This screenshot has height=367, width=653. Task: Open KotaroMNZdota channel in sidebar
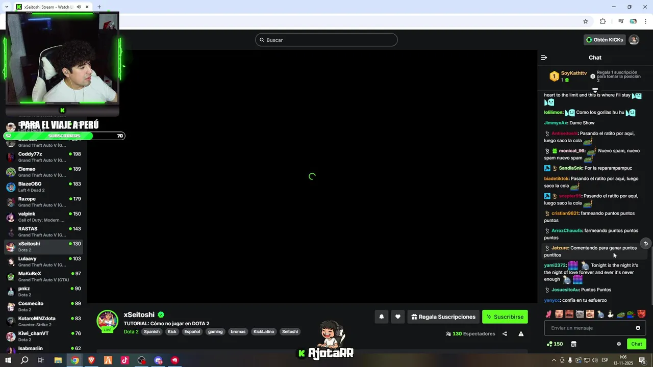[43, 321]
